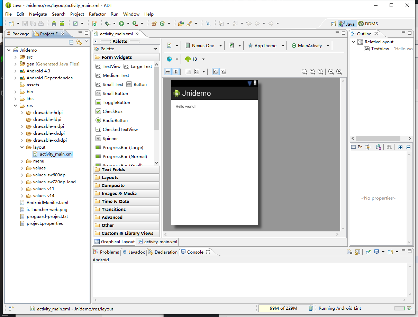
Task: Open the Nexus One device dropdown
Action: (x=203, y=46)
